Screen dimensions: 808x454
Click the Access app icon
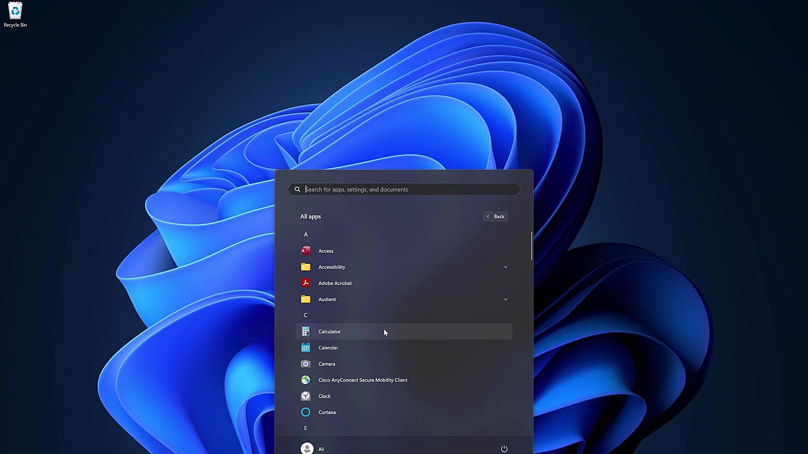tap(306, 251)
